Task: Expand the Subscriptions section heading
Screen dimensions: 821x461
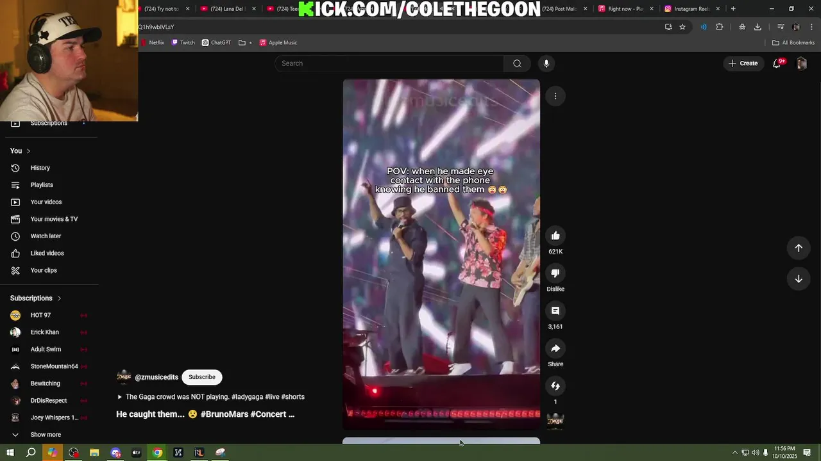Action: click(36, 298)
